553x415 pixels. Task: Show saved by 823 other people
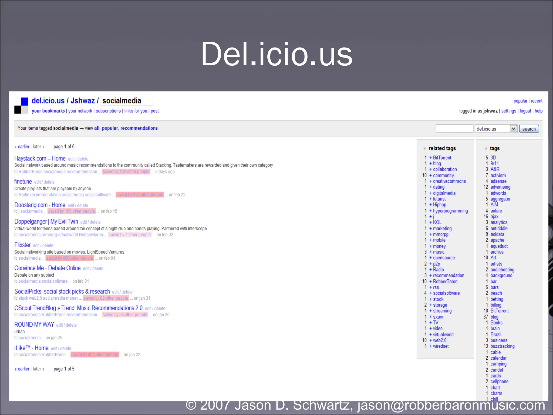click(95, 355)
